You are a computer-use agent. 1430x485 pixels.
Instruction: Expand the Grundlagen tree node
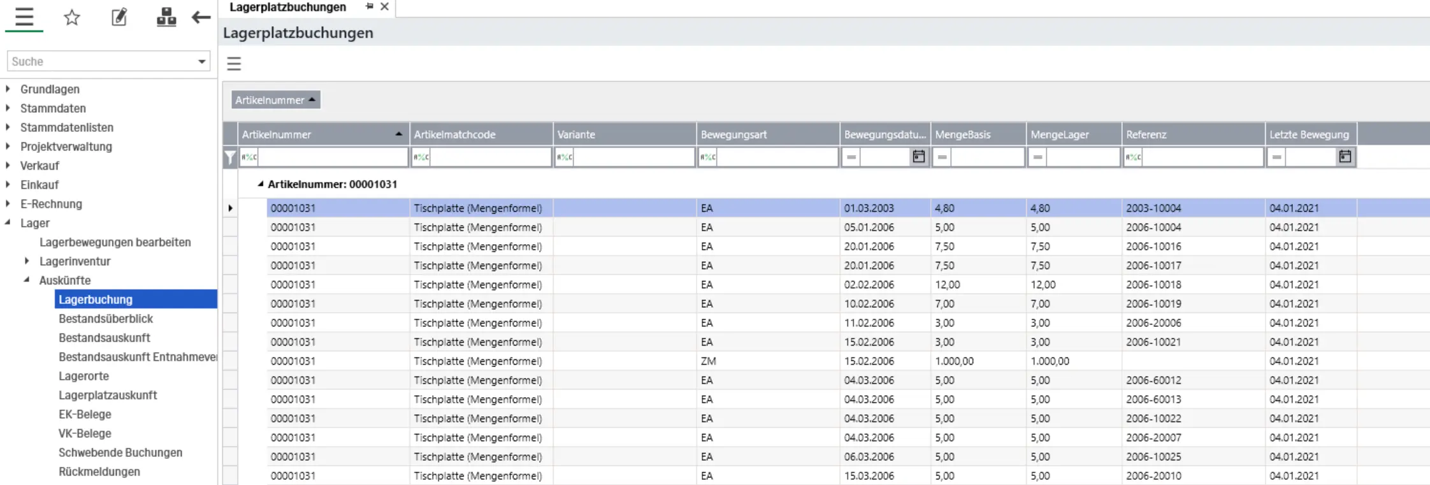coord(8,89)
